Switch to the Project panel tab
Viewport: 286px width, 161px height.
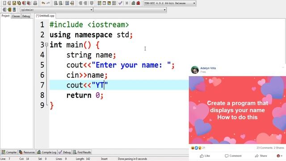(x=5, y=16)
